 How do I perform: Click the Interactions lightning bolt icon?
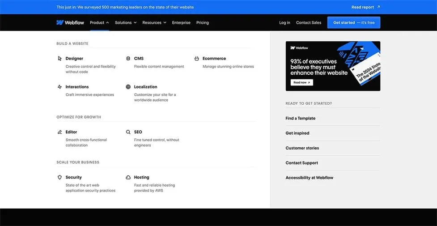coord(59,87)
